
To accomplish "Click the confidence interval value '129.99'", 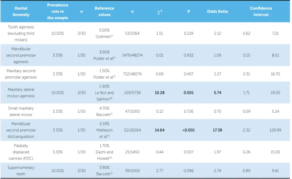I will [x=275, y=130].
